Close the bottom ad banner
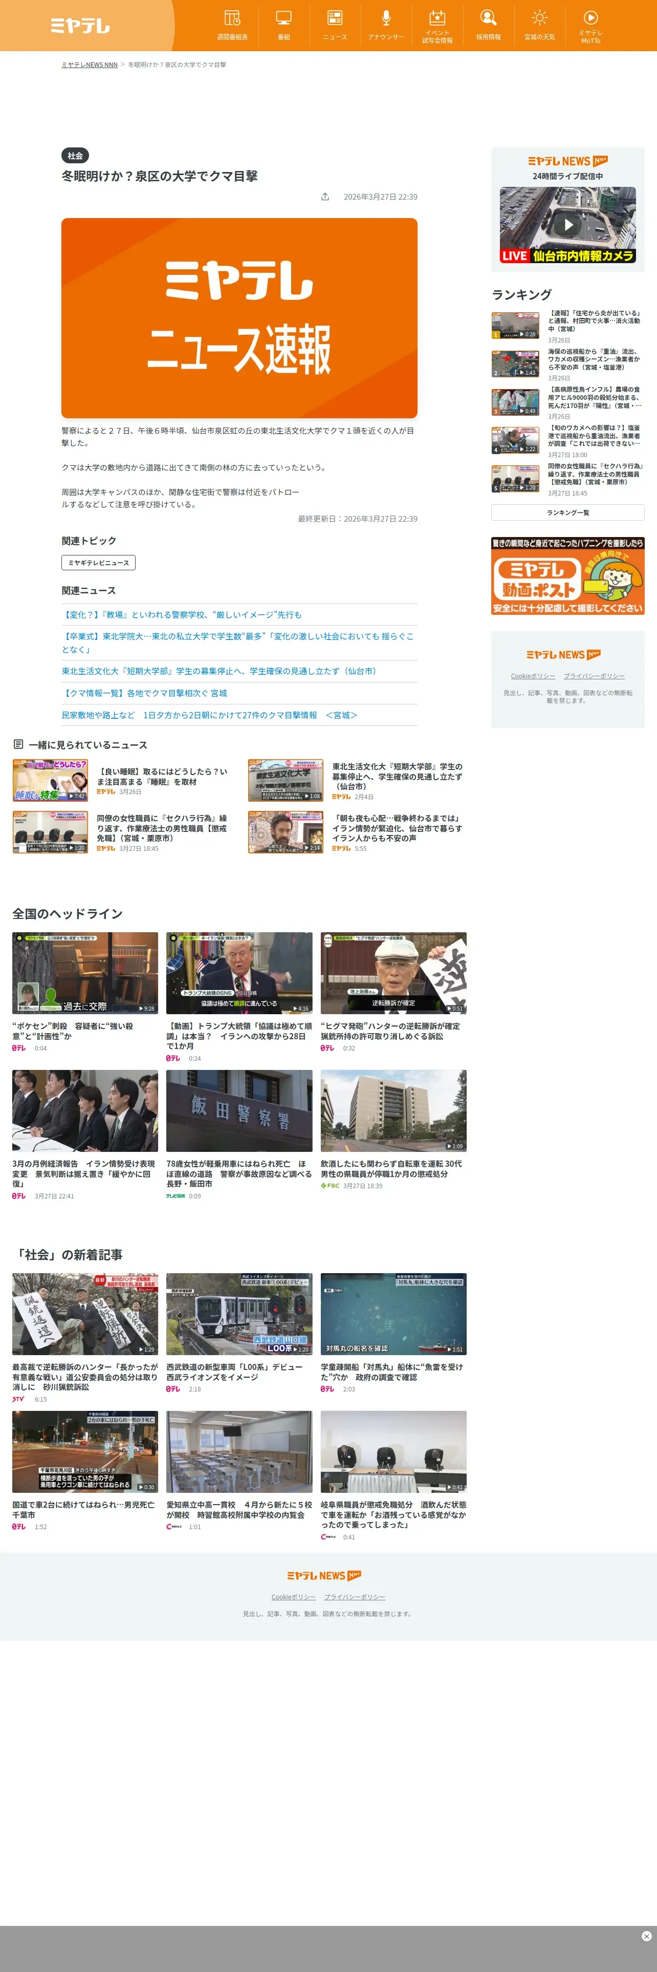The image size is (657, 1972). tap(646, 1936)
